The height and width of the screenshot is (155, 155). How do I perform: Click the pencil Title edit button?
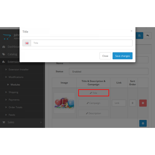[x=94, y=93]
